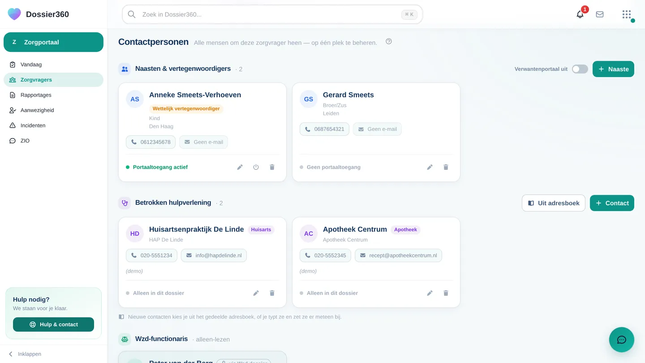Collapse sidebar with Inklappen
The height and width of the screenshot is (363, 645).
(x=25, y=354)
